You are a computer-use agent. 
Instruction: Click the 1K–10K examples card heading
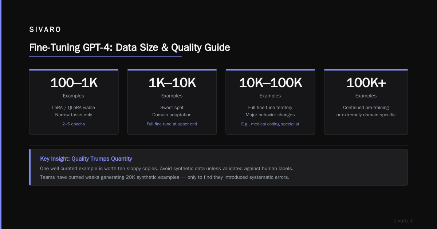172,83
